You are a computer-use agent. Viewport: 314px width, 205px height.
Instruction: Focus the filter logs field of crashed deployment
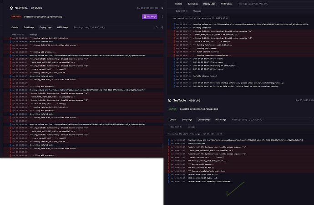pyautogui.click(x=113, y=27)
